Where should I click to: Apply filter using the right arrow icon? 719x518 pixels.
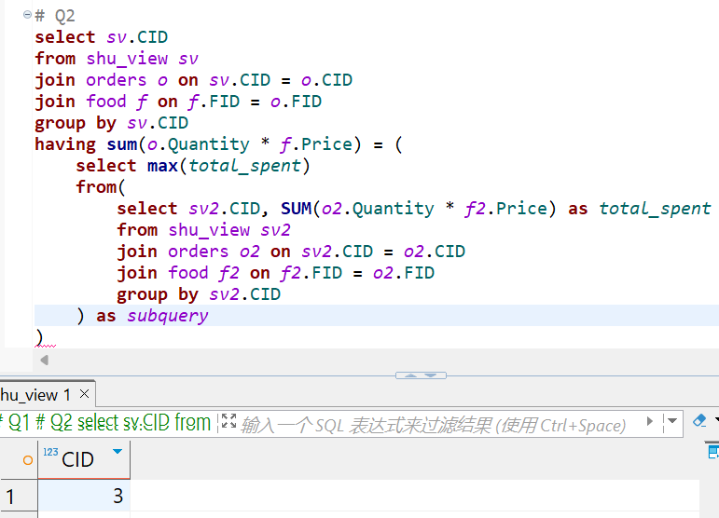point(649,423)
